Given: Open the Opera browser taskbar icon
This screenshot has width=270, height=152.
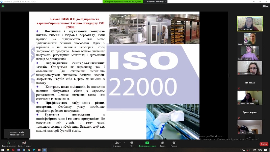Looking at the screenshot, I should tap(13, 150).
